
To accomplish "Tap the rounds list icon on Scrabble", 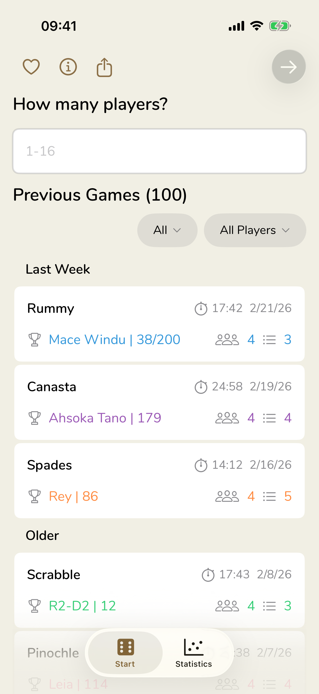I will 269,606.
